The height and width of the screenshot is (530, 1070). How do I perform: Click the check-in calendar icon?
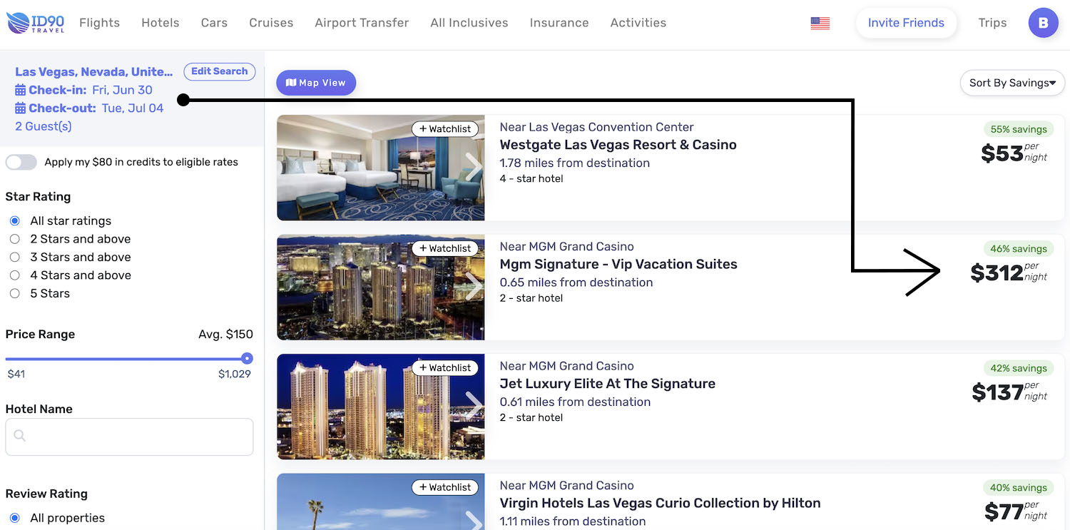click(x=21, y=90)
